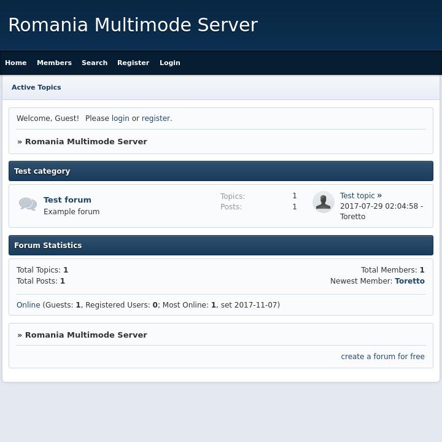Select Register in the navigation bar

coord(133,63)
